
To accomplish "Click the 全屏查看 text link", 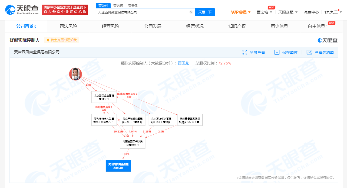I will click(x=257, y=52).
